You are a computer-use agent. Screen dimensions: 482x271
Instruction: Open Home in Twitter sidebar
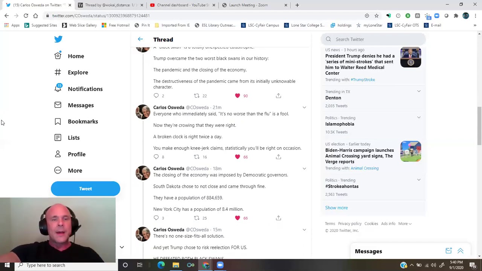pyautogui.click(x=69, y=56)
